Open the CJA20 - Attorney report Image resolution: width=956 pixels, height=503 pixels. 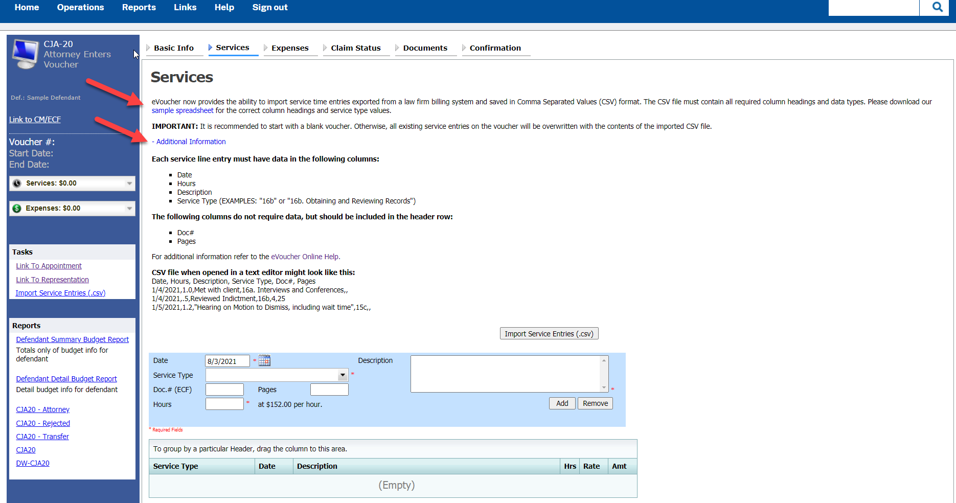point(42,409)
